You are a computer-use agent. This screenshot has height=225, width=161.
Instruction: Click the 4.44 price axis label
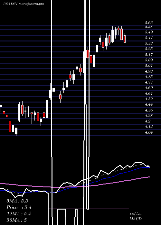[149, 104]
